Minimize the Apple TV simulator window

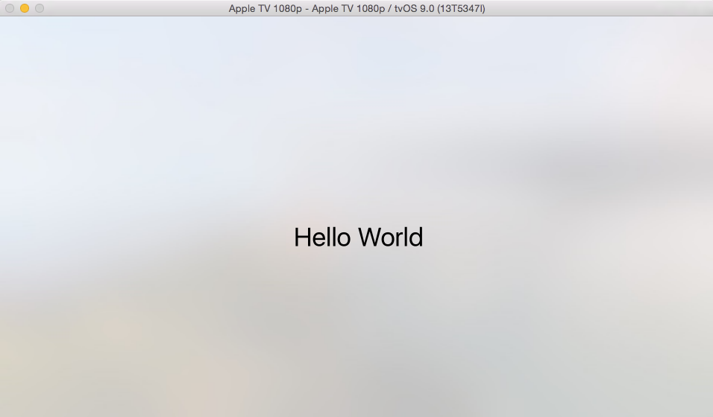[25, 8]
